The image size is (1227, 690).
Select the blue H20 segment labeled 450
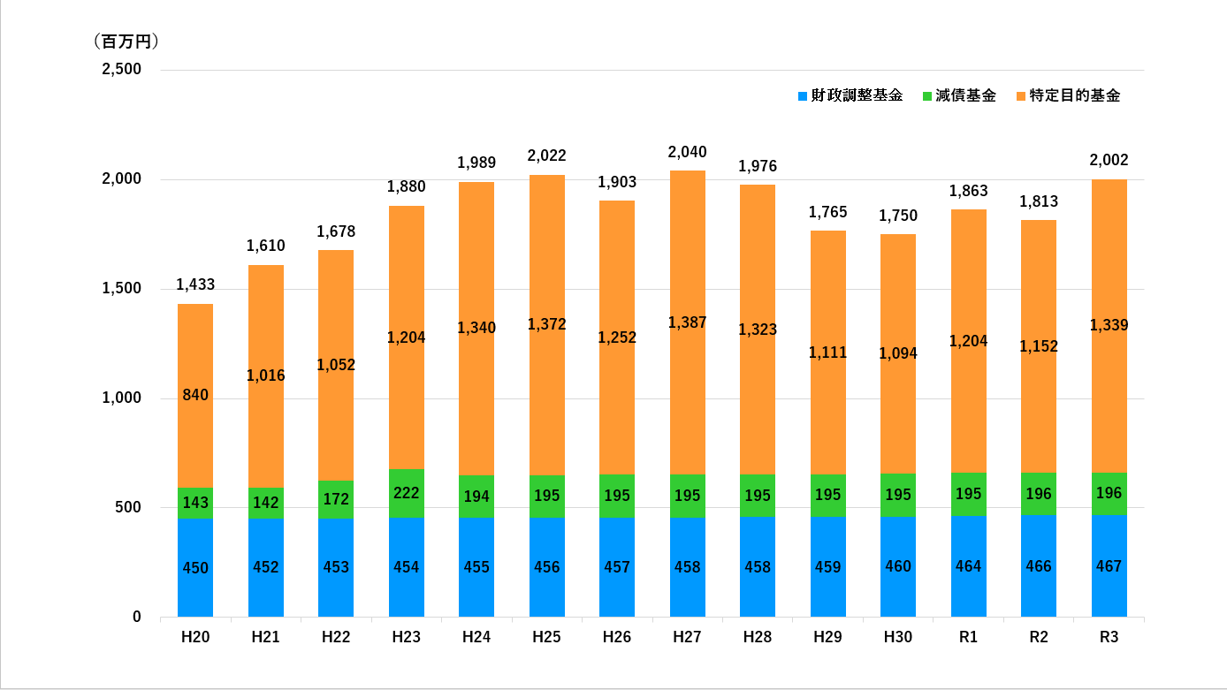(195, 567)
